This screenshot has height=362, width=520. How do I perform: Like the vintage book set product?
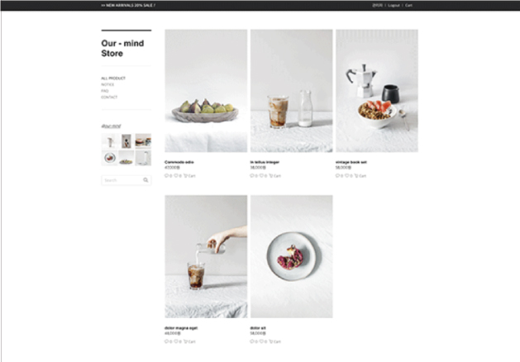[346, 176]
